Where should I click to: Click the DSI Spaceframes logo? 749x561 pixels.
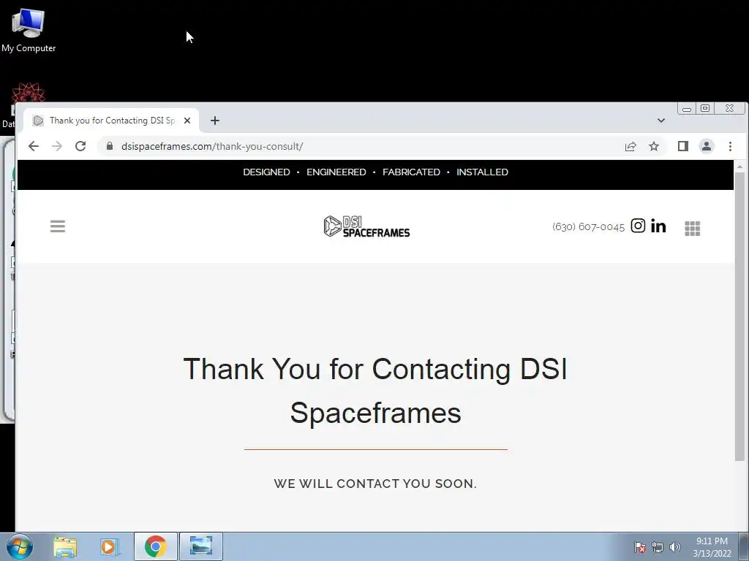(x=366, y=226)
